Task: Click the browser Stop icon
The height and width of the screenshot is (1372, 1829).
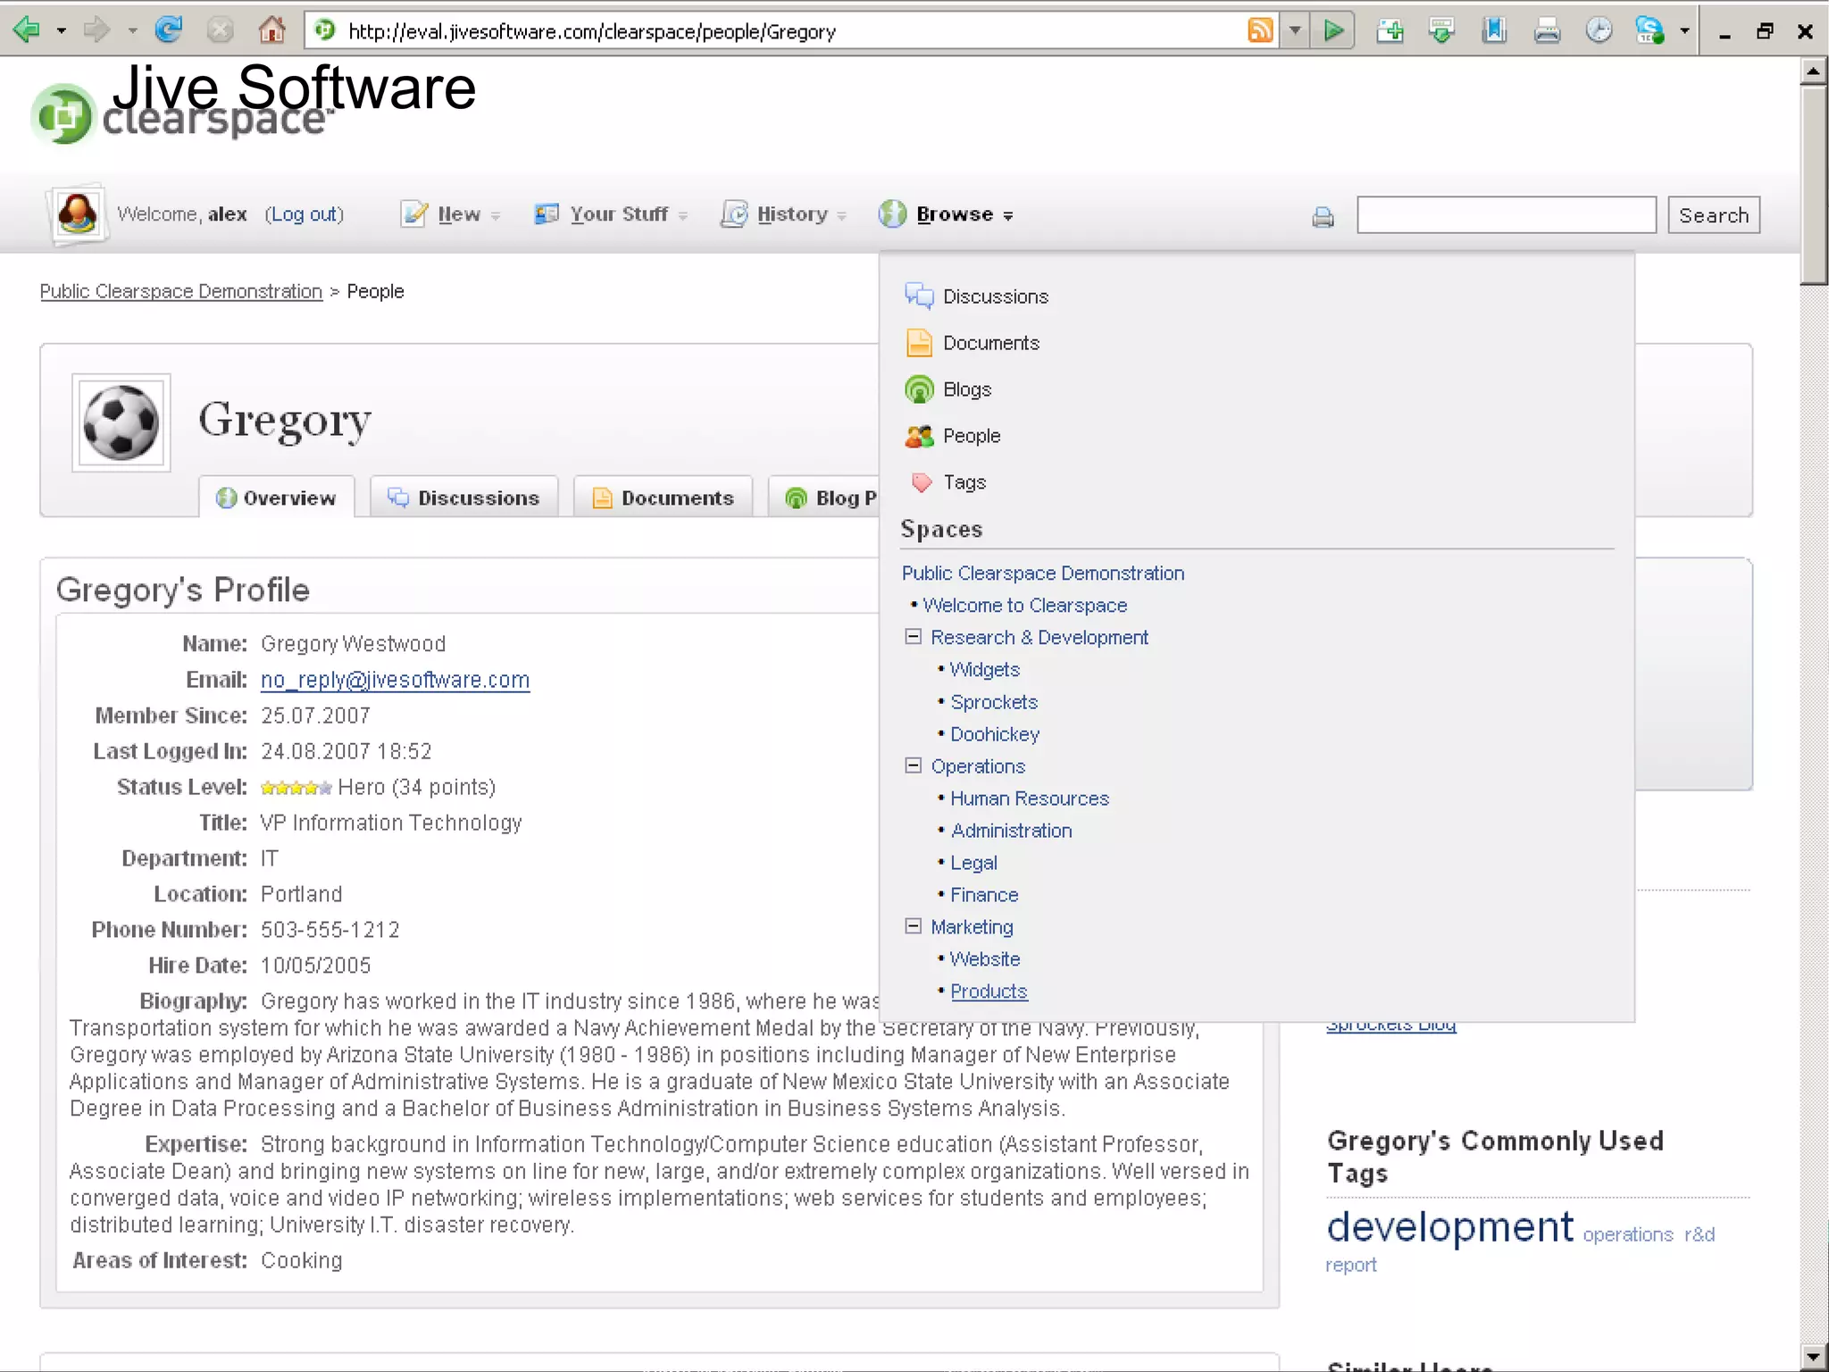Action: pyautogui.click(x=220, y=30)
